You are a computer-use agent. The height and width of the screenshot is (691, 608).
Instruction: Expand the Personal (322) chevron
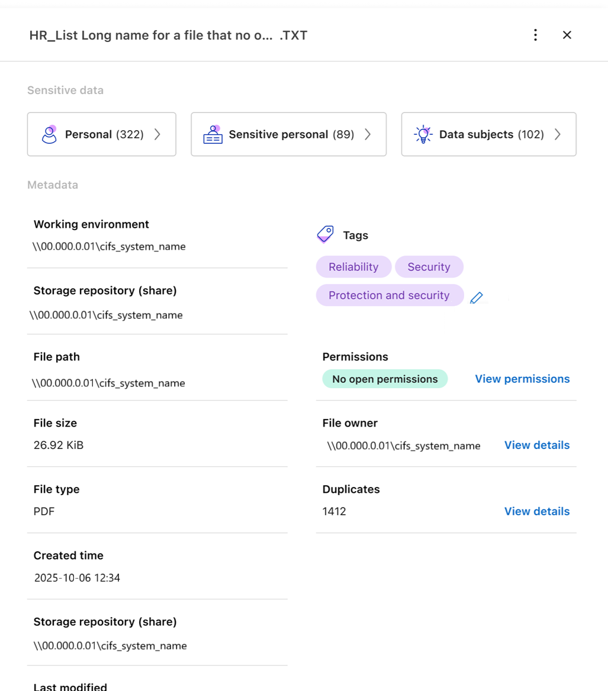(157, 134)
